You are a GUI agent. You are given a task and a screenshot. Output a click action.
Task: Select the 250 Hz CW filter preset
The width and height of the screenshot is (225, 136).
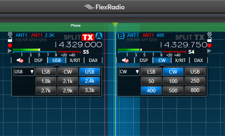click(x=195, y=81)
